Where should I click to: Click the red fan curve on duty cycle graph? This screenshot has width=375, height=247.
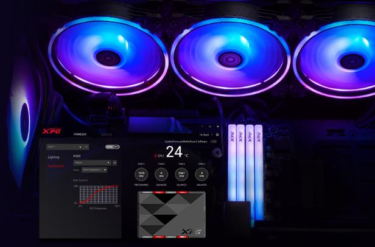coord(96,194)
